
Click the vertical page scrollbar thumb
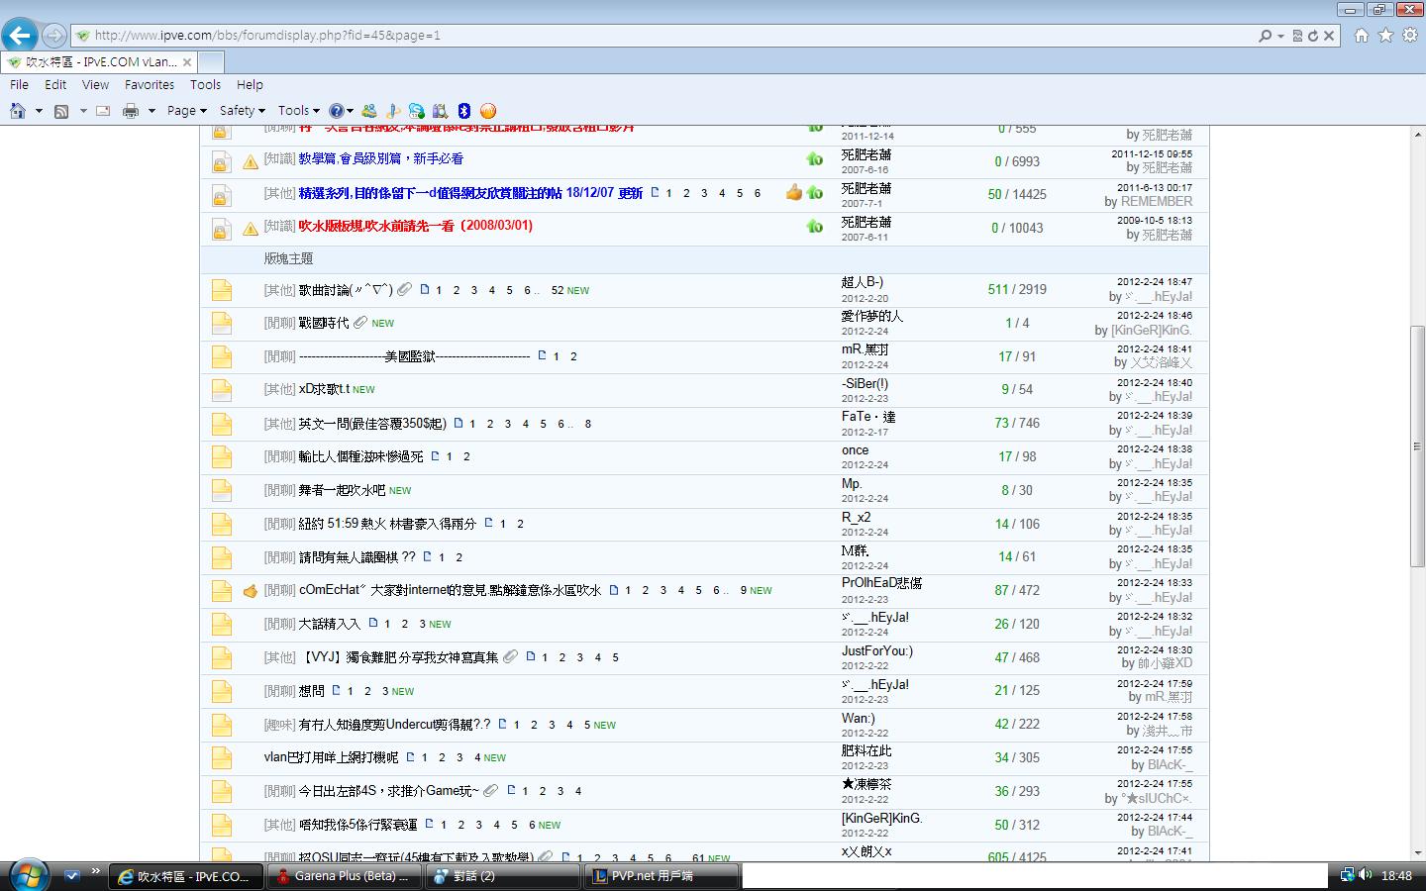point(1417,445)
